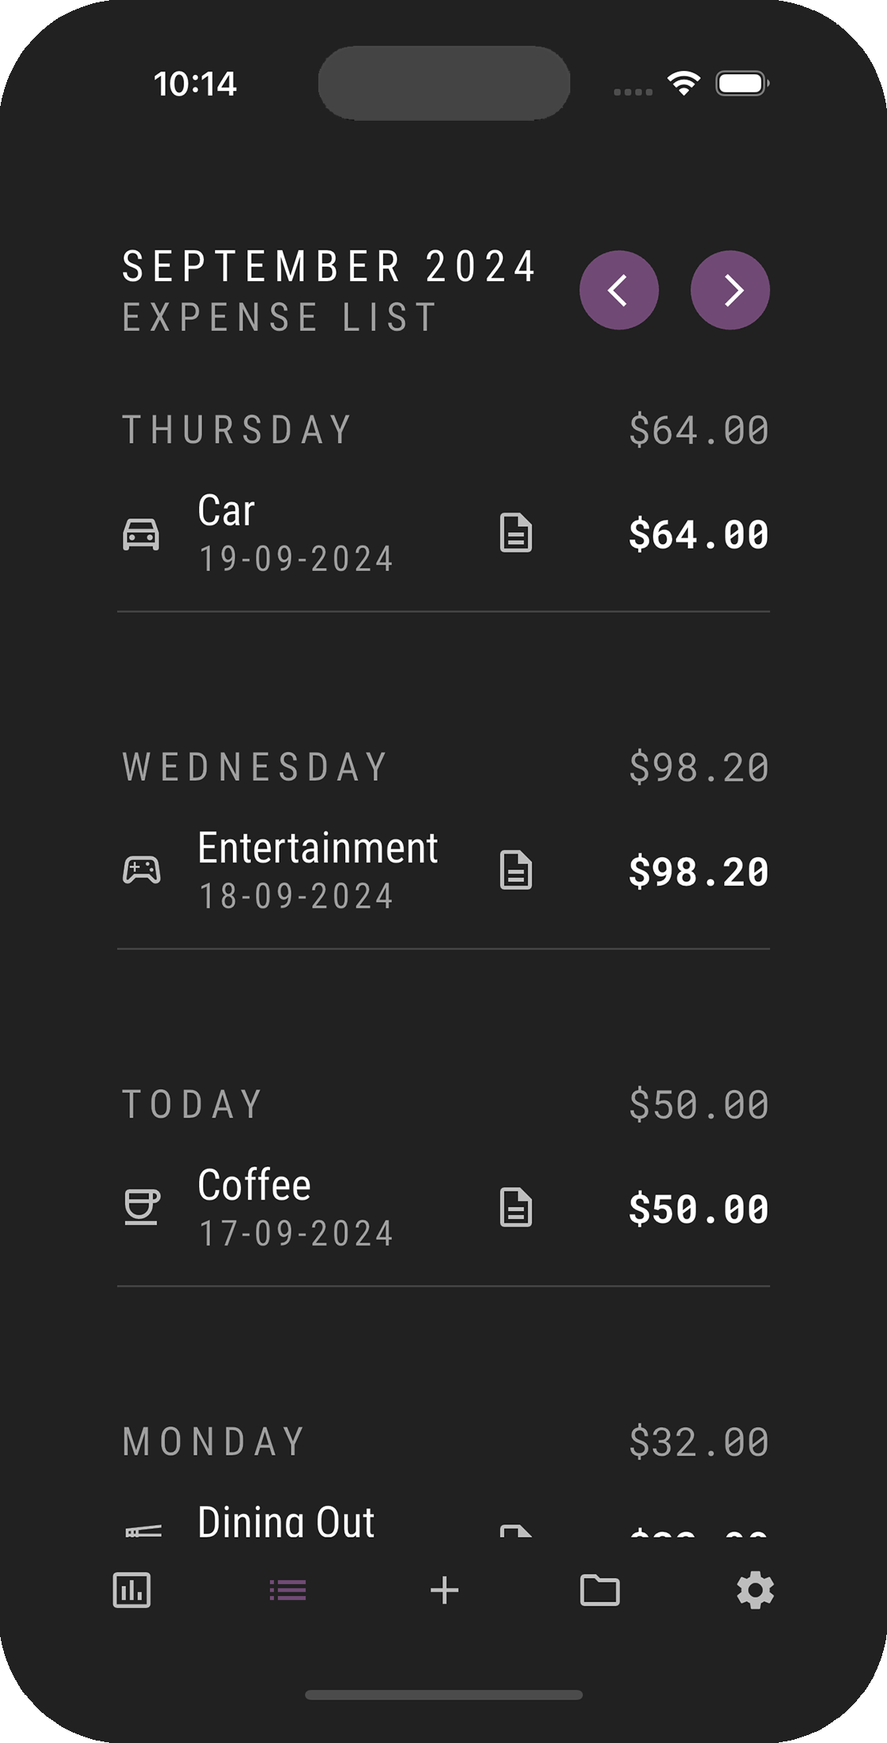Image resolution: width=887 pixels, height=1743 pixels.
Task: Open the Dining Out expense entry
Action: click(x=286, y=1521)
